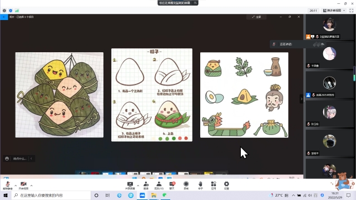Image resolution: width=356 pixels, height=200 pixels.
Task: Expand share screen options arrow
Action: pos(138,186)
